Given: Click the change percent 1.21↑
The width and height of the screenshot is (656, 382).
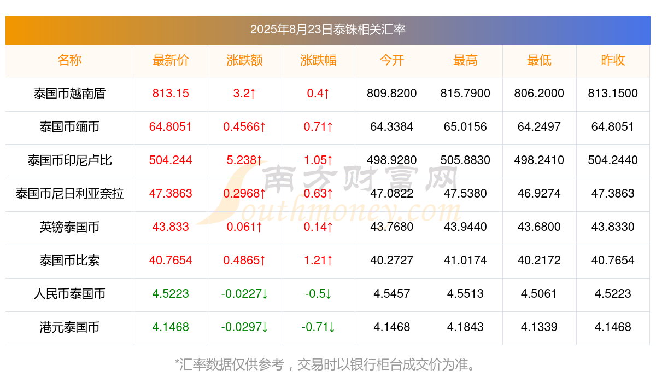Looking at the screenshot, I should point(318,261).
